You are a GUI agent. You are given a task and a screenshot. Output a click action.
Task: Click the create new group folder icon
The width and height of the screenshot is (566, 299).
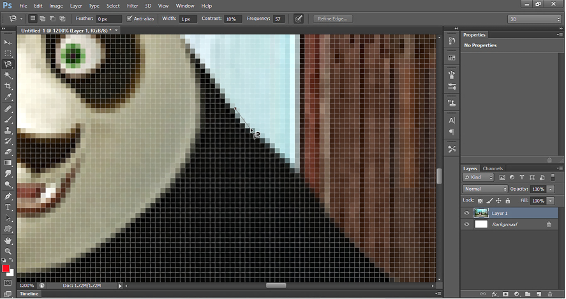pyautogui.click(x=528, y=295)
